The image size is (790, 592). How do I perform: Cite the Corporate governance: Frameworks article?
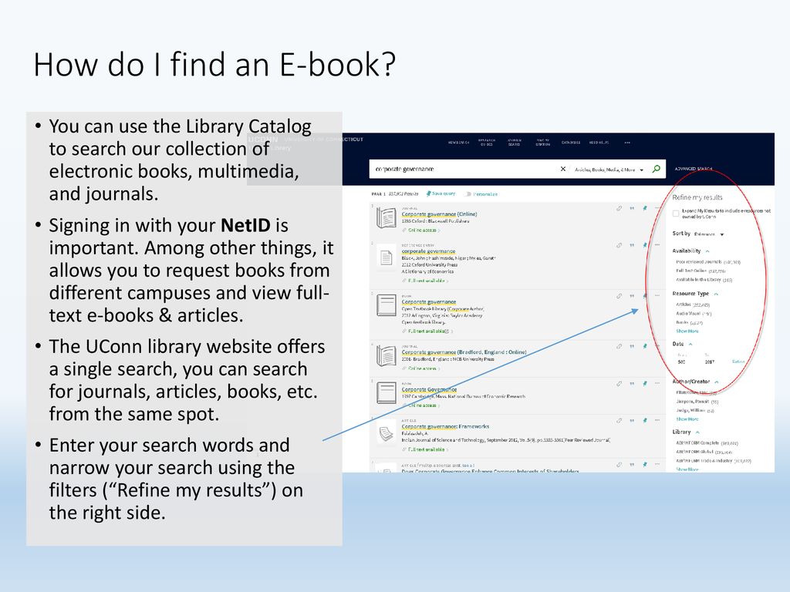pos(632,420)
